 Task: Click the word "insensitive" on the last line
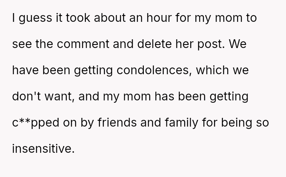(43, 149)
